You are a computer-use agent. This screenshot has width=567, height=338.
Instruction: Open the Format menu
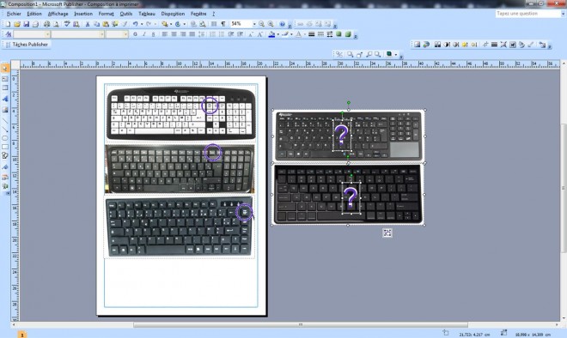pos(106,14)
